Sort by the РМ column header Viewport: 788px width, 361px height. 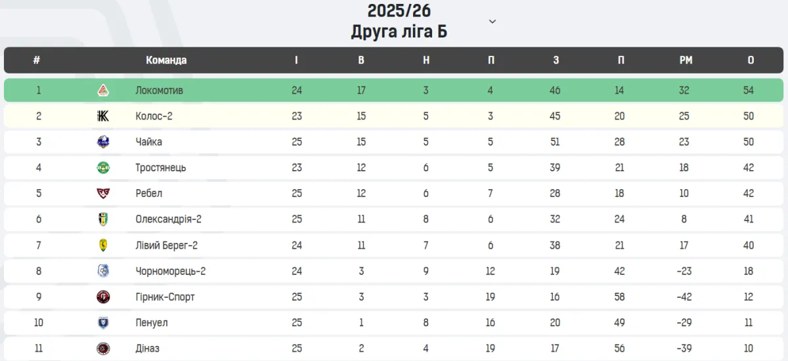(x=686, y=60)
